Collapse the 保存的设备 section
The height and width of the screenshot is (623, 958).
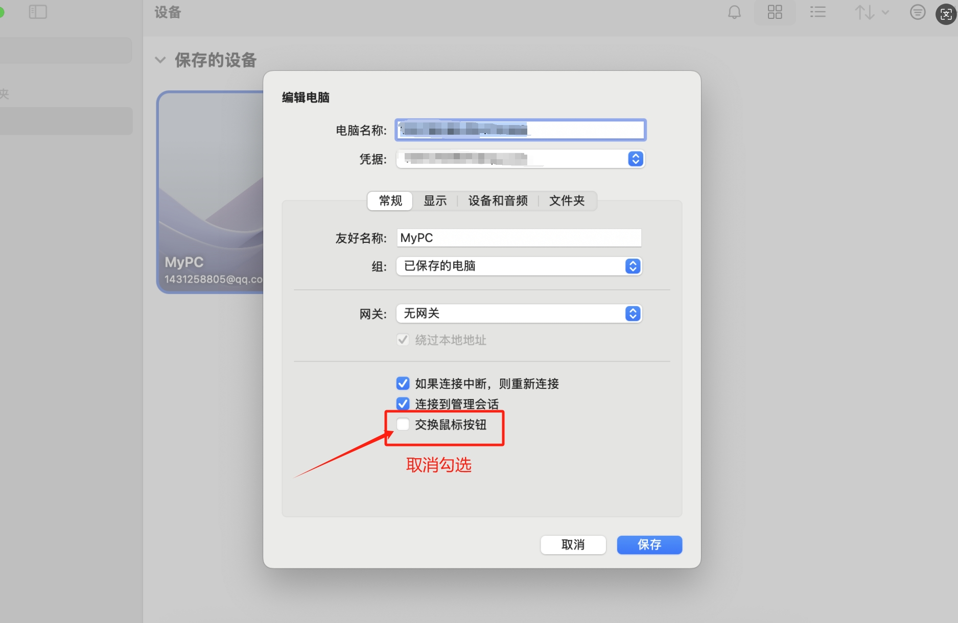160,60
